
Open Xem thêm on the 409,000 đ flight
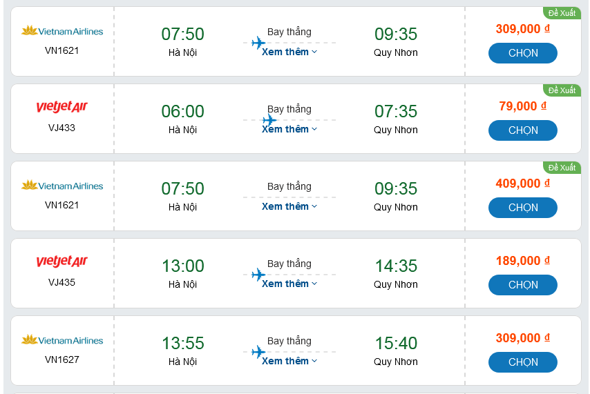point(289,206)
